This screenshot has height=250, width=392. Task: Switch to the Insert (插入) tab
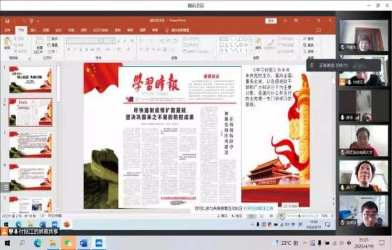click(x=33, y=30)
